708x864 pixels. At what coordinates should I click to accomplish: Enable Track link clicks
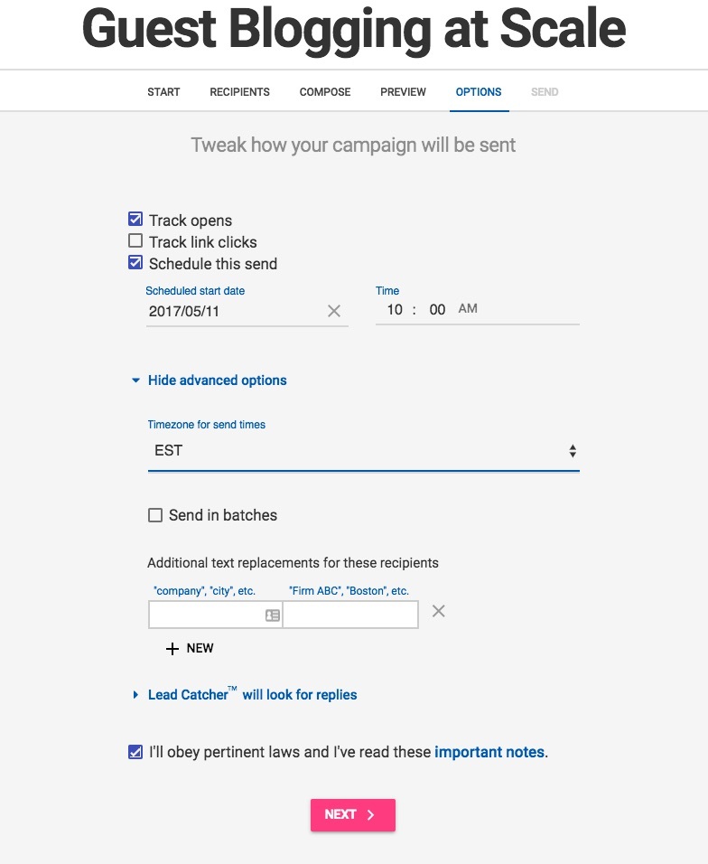[x=135, y=241]
